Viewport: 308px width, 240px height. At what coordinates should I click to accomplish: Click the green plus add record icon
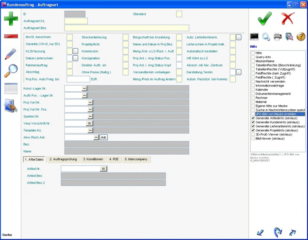11,18
